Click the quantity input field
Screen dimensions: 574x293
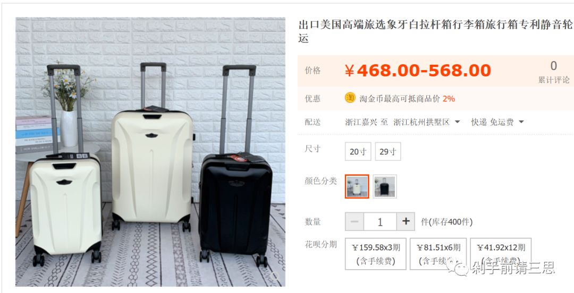pos(380,222)
